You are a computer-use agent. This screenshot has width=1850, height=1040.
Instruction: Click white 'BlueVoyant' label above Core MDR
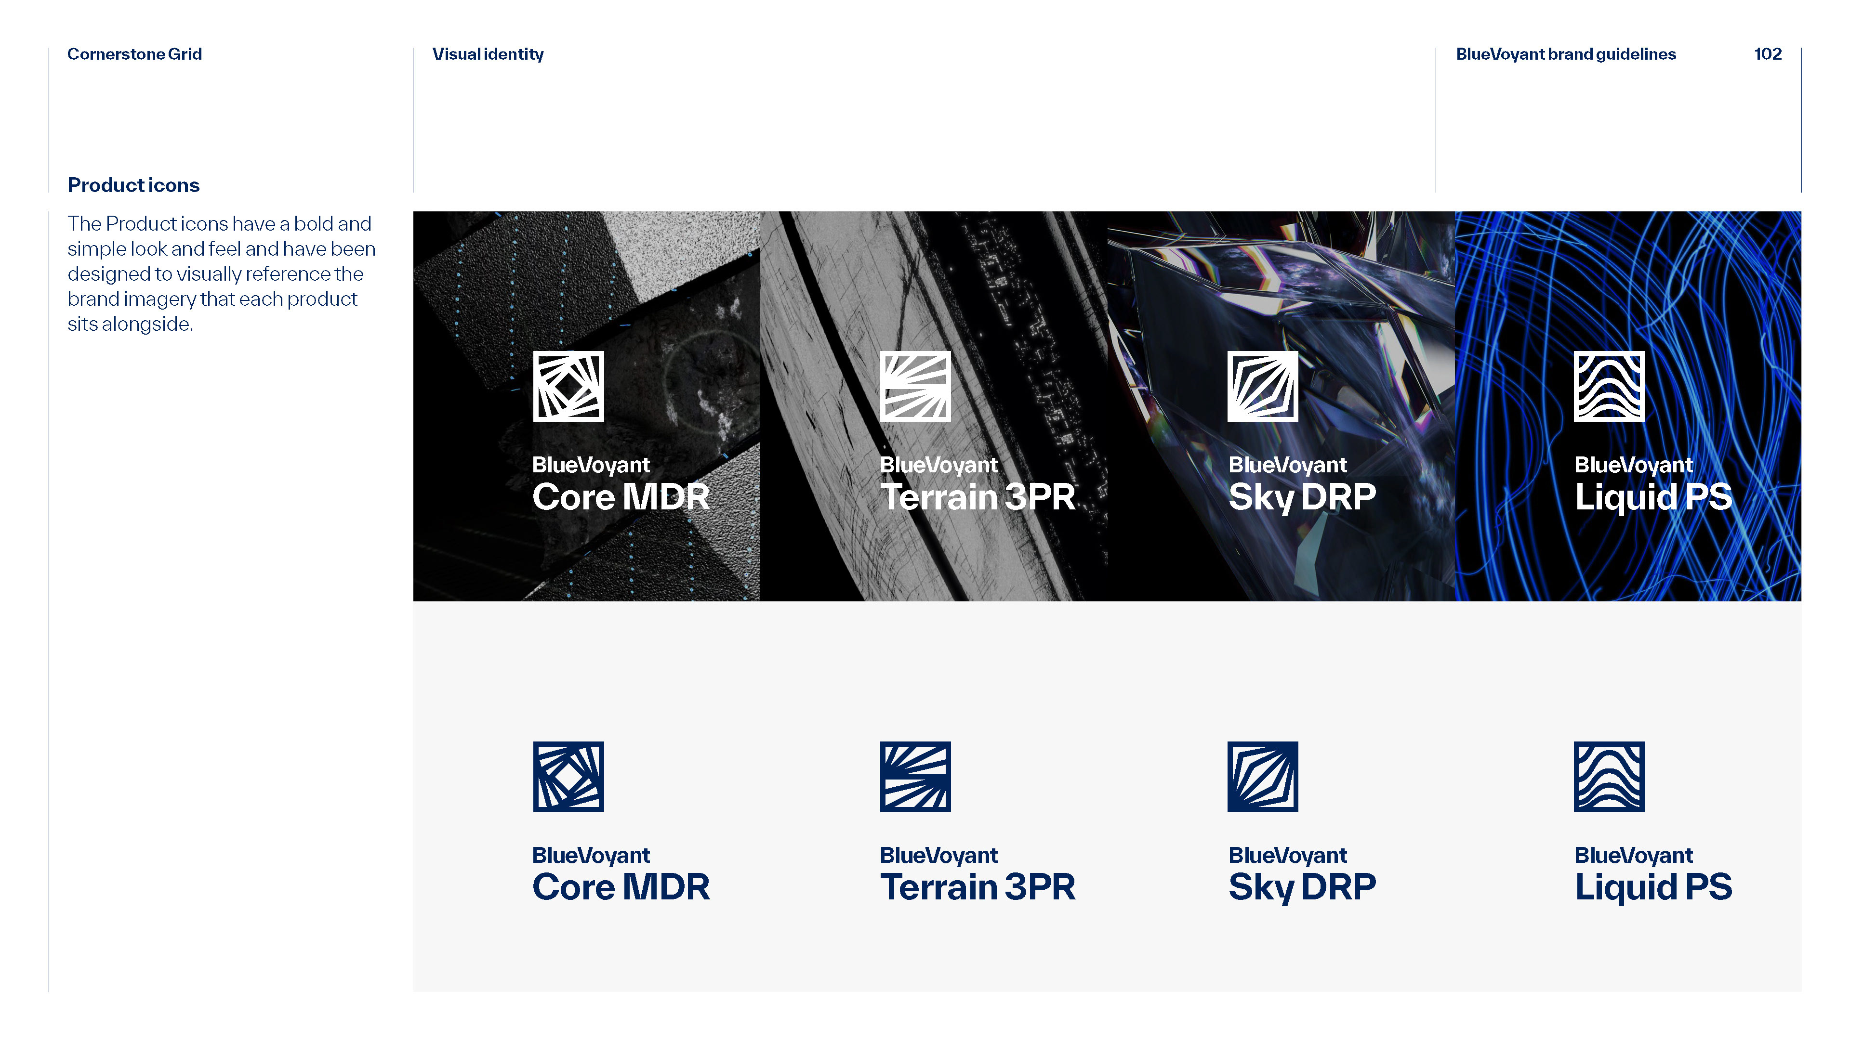590,465
